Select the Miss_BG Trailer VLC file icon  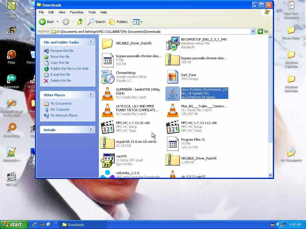tap(172, 110)
